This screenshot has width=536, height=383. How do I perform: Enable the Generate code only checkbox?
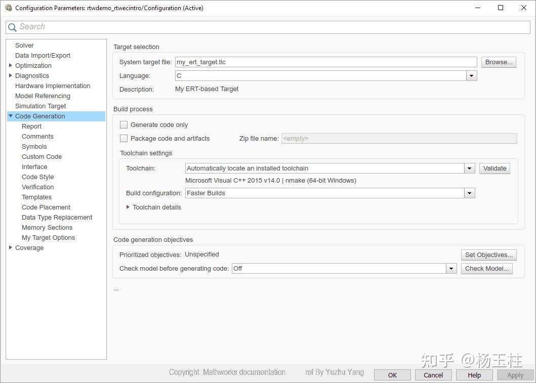tap(123, 124)
